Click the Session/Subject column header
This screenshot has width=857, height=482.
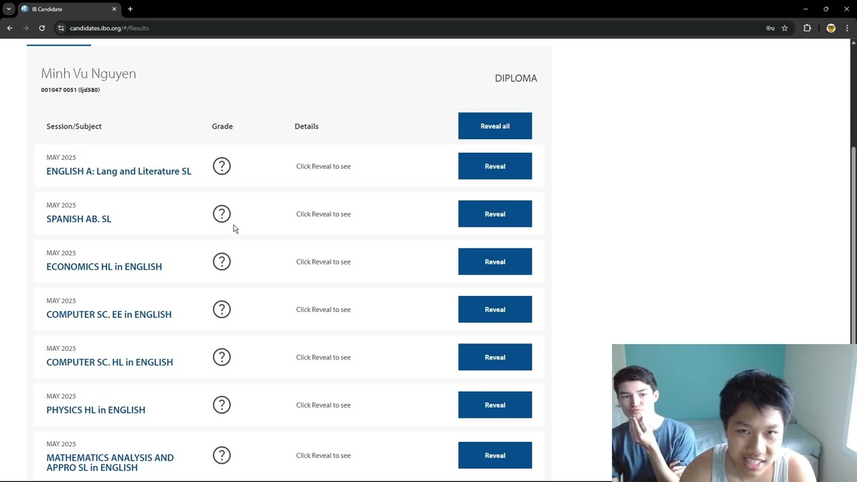(x=74, y=126)
